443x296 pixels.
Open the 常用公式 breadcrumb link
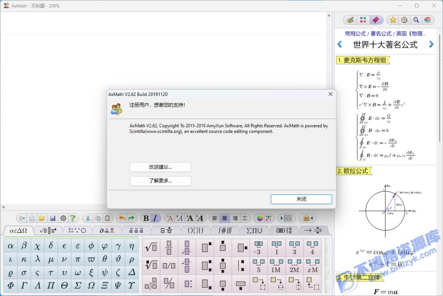[x=355, y=34]
